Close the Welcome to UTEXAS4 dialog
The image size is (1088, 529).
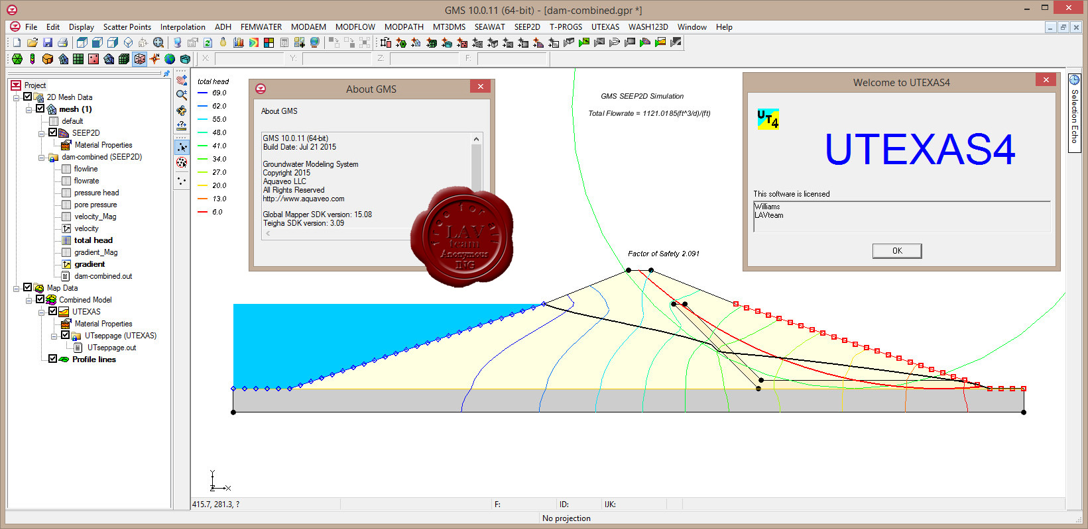pos(1046,80)
